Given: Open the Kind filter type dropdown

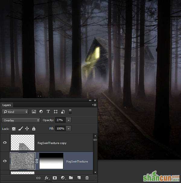Looking at the screenshot, I should pyautogui.click(x=15, y=112).
